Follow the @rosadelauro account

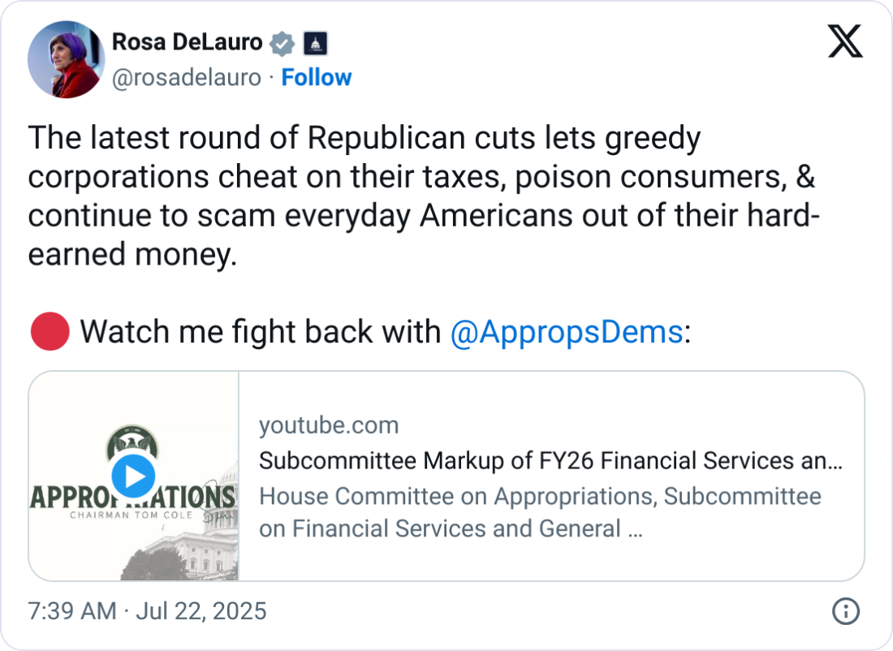pyautogui.click(x=316, y=78)
